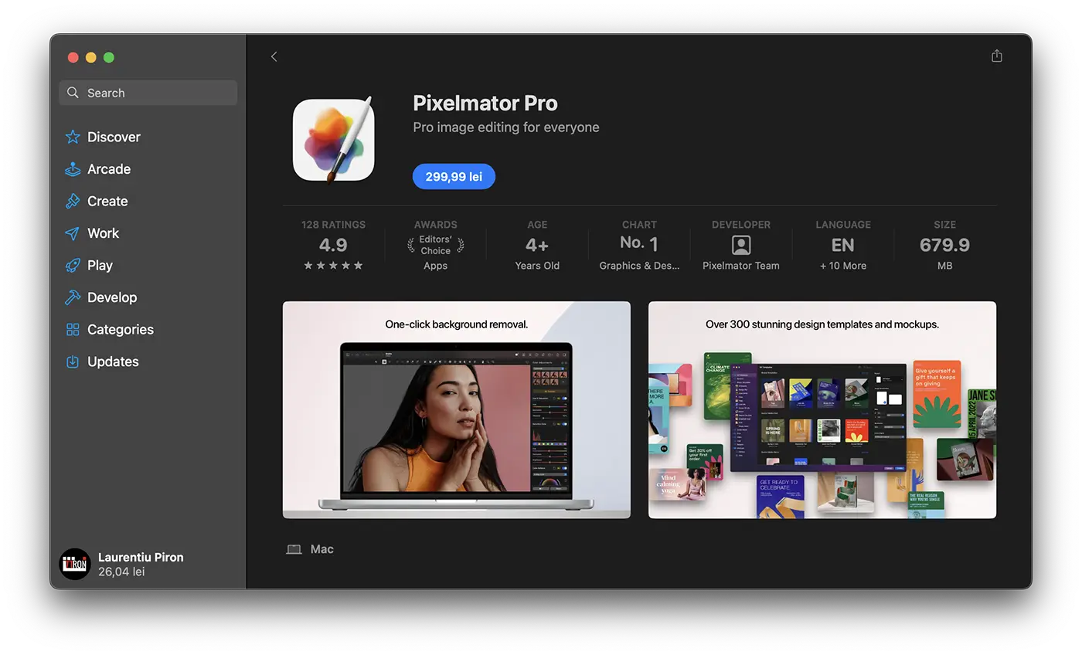Click the Play rocket icon

73,265
